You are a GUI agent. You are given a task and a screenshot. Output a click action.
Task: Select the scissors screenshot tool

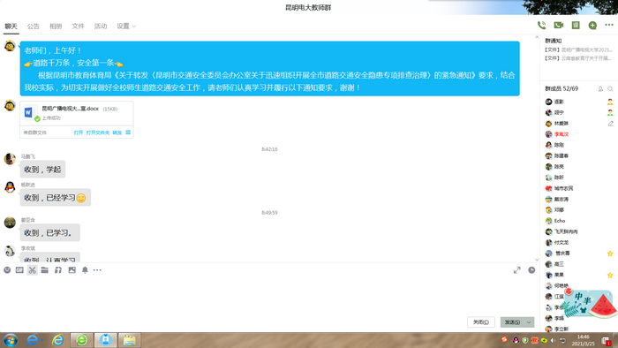[x=33, y=270]
